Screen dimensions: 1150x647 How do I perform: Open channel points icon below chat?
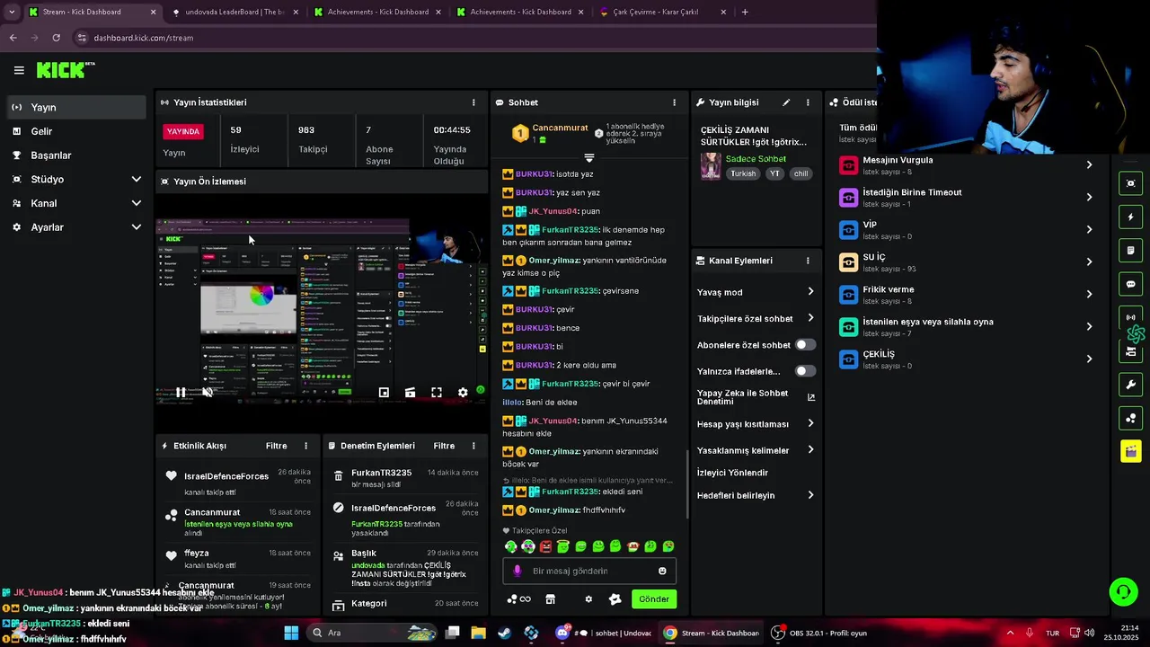point(518,599)
